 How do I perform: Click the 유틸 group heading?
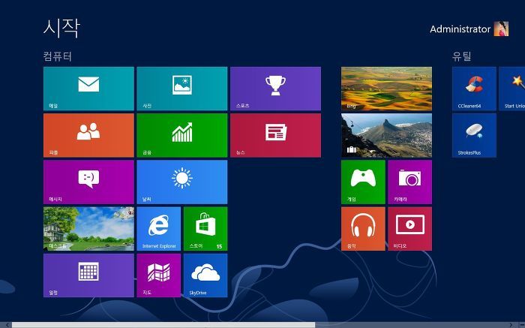tap(462, 56)
